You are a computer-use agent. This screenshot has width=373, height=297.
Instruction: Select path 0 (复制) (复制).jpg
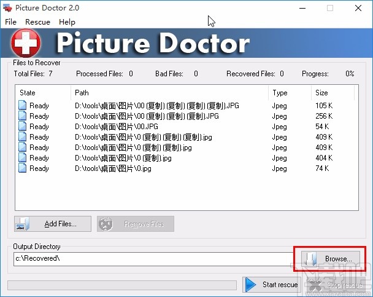click(x=133, y=148)
